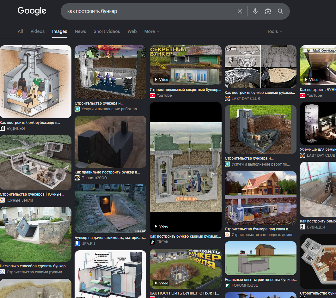This screenshot has height=298, width=336.
Task: Open the Мой бункер video thumbnail
Action: (318, 65)
